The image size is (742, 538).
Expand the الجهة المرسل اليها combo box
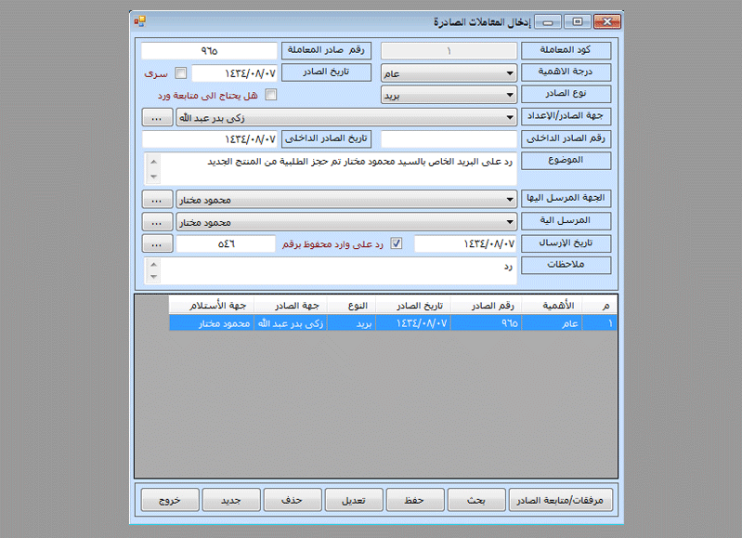(345, 200)
